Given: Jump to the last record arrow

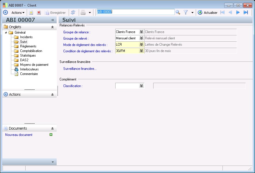Looking at the screenshot, I should pos(246,12).
